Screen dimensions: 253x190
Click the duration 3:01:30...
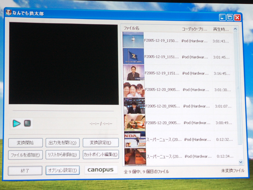223,90
